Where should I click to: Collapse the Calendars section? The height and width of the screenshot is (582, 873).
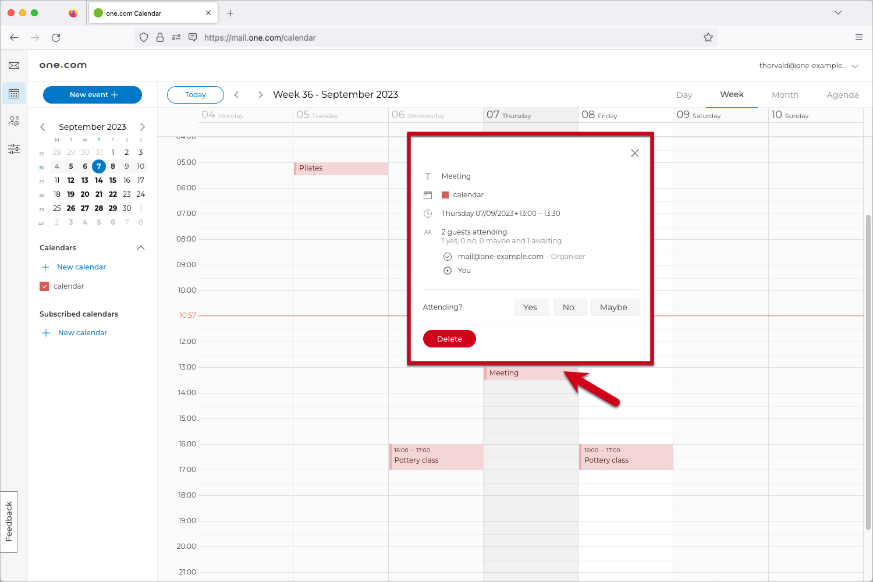140,248
